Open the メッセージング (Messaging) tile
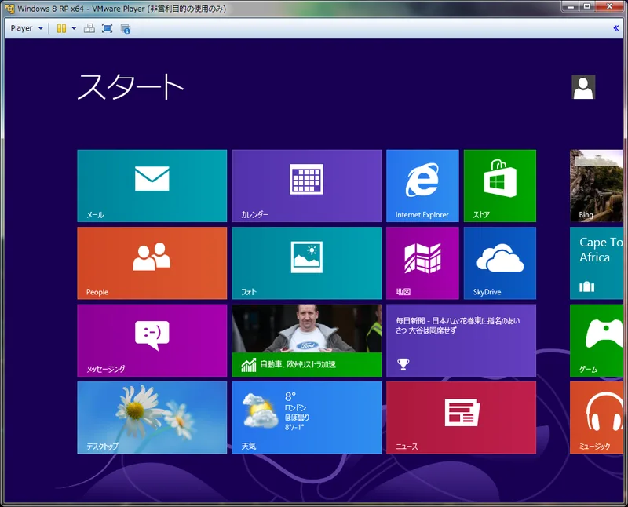The width and height of the screenshot is (628, 507). (152, 340)
